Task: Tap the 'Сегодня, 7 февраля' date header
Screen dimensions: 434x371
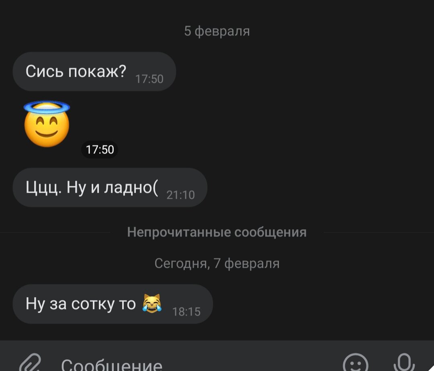Action: click(x=217, y=263)
